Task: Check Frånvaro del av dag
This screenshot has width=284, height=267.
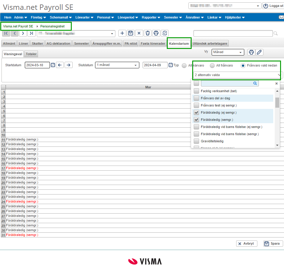Action: click(x=196, y=98)
